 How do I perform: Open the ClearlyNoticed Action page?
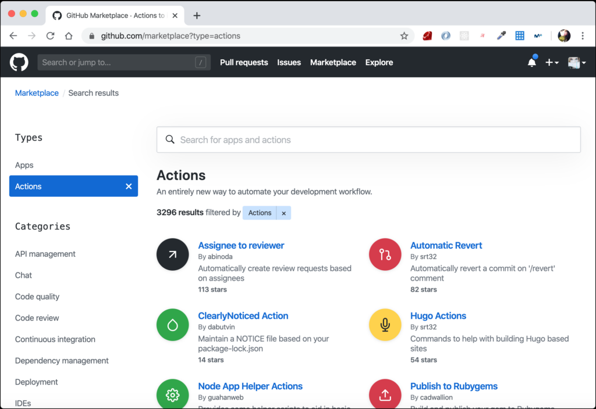click(x=243, y=315)
